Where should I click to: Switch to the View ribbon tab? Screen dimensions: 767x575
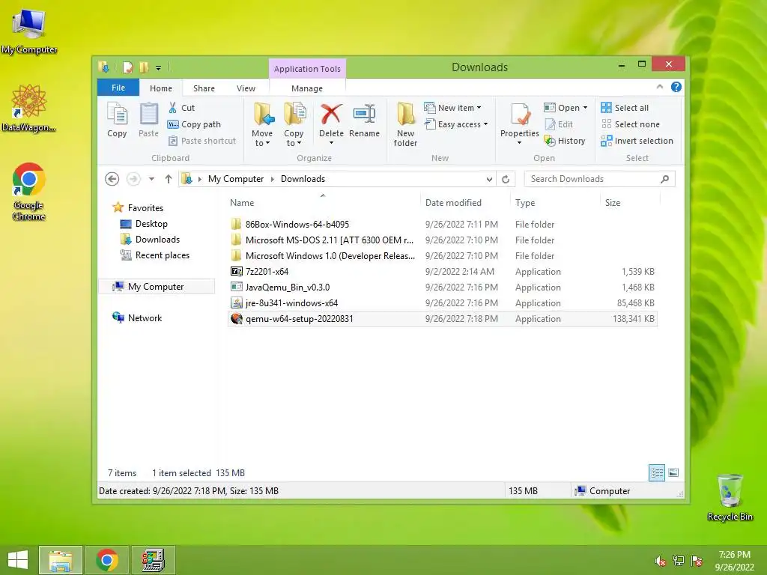click(246, 88)
